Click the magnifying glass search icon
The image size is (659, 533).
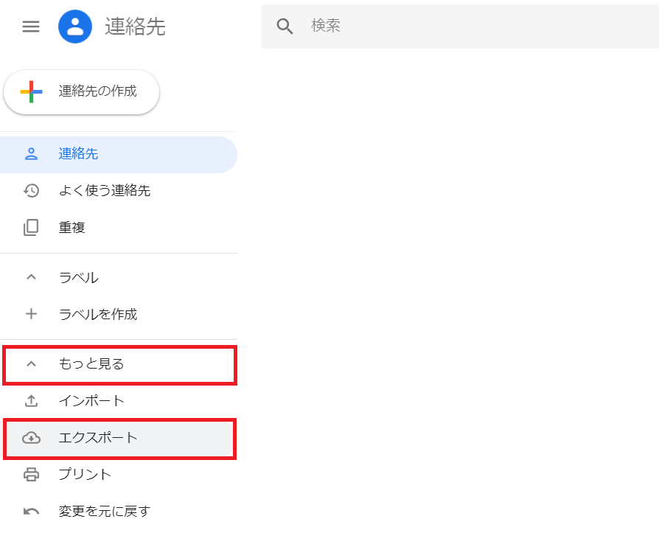pos(285,26)
